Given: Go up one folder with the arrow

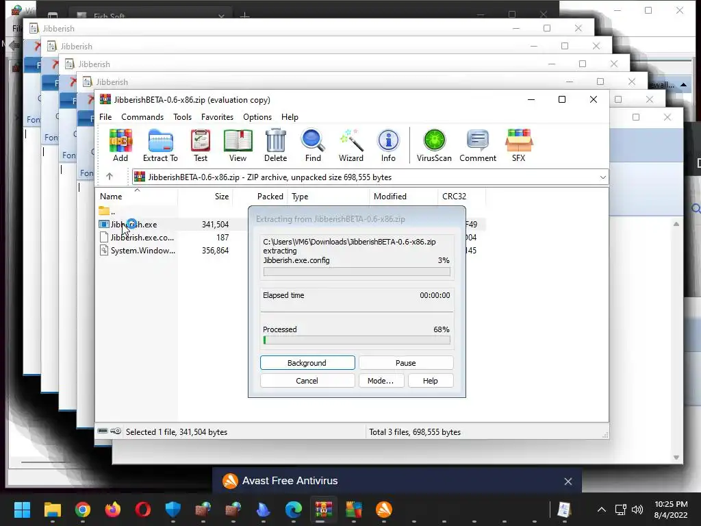Looking at the screenshot, I should coord(110,177).
